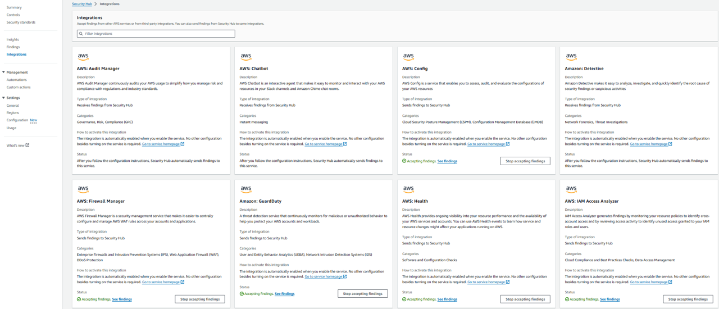
Task: Click the AWS logo on IAM Access Analyzer card
Action: 571,189
